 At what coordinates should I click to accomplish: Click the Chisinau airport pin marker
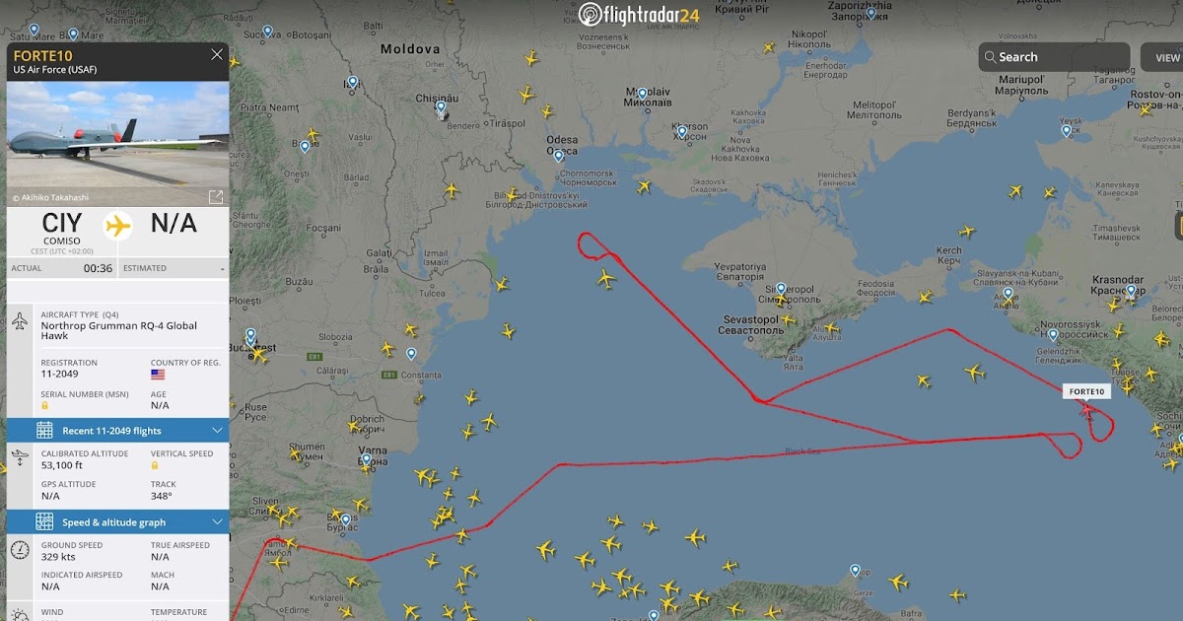441,107
